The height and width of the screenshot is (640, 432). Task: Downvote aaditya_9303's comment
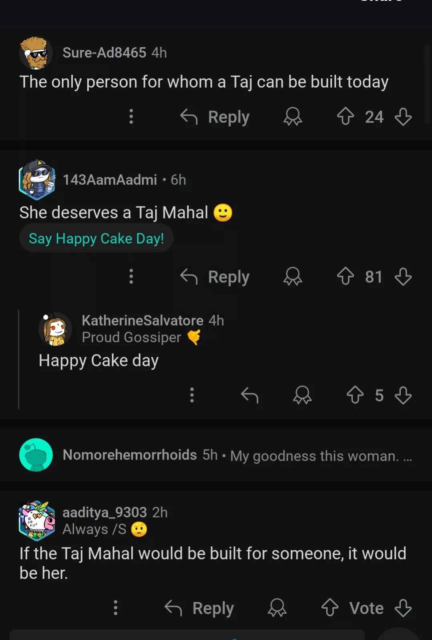click(x=403, y=608)
